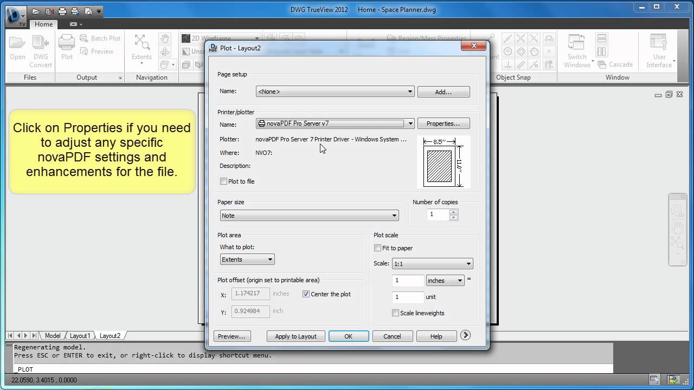694x390 pixels.
Task: Switch to the Model tab
Action: pos(53,336)
